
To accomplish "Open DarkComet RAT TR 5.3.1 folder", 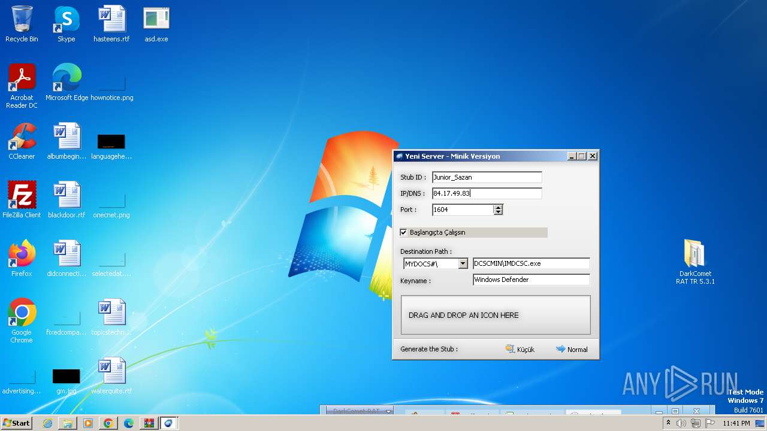I will coord(695,262).
